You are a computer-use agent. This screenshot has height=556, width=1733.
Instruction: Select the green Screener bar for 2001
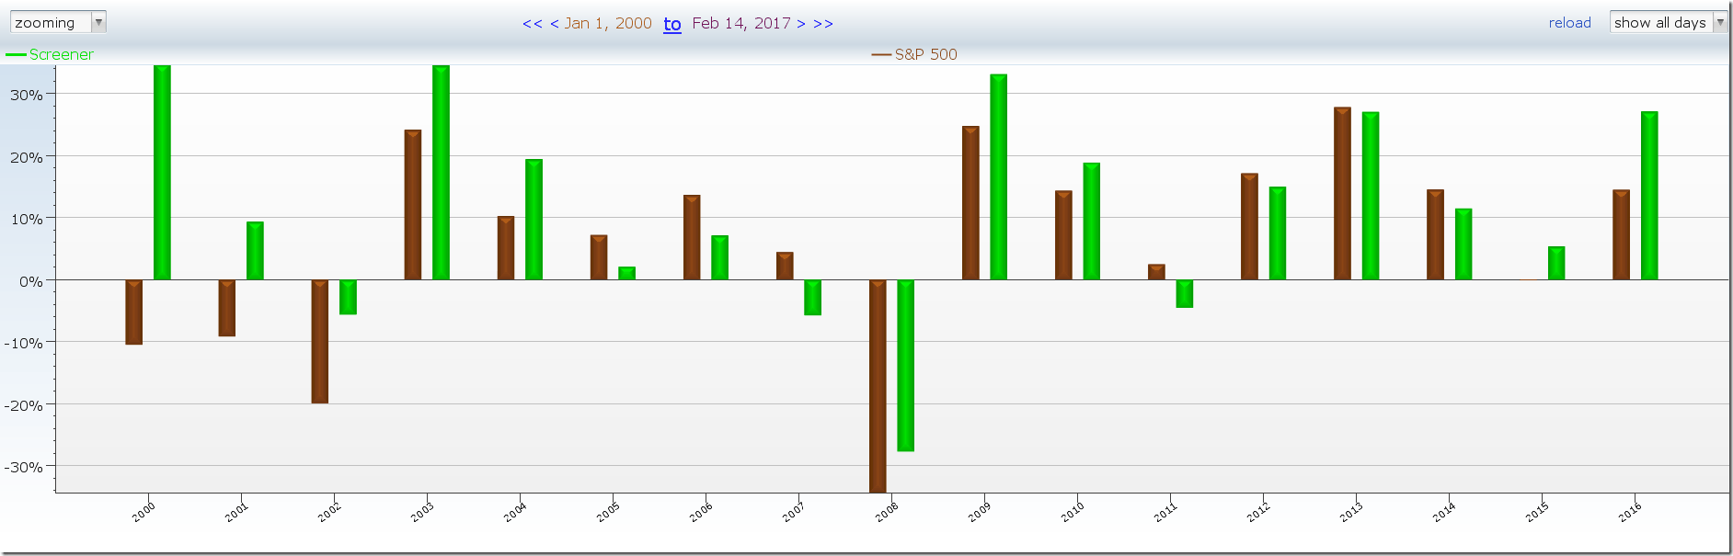coord(255,251)
